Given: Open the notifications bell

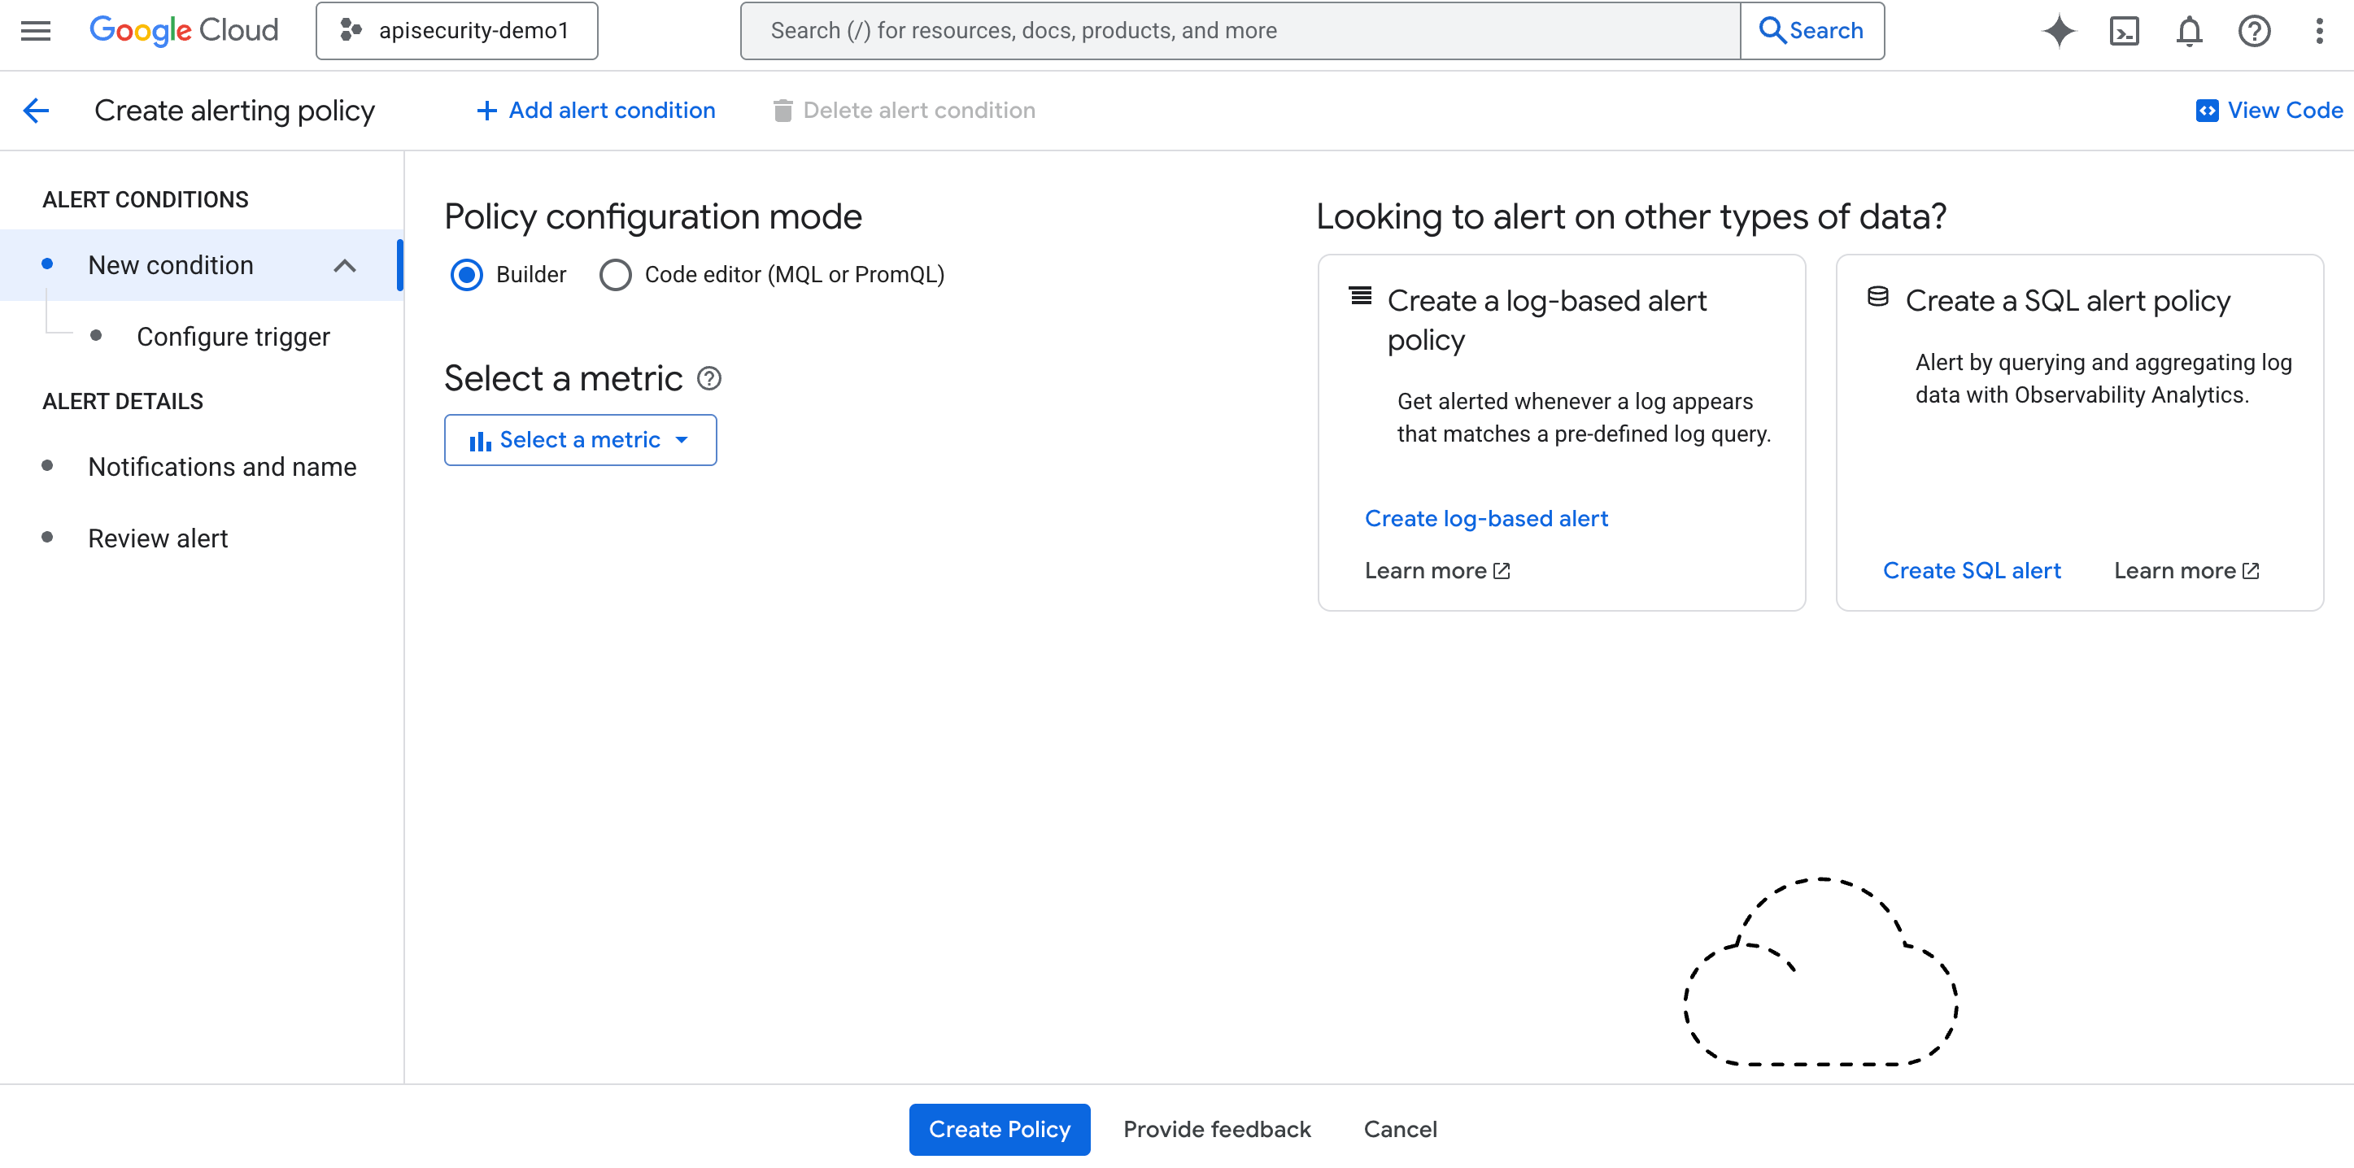Looking at the screenshot, I should click(x=2190, y=30).
